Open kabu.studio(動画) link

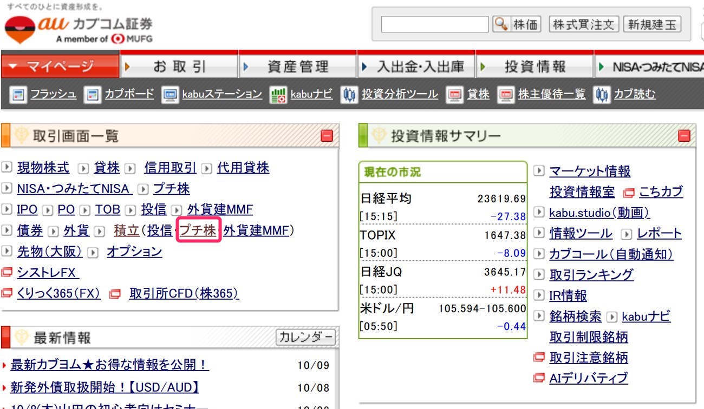(x=599, y=213)
